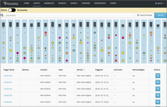Select the 22:00 hour histogram bar
The width and height of the screenshot is (167, 107).
coord(158,25)
